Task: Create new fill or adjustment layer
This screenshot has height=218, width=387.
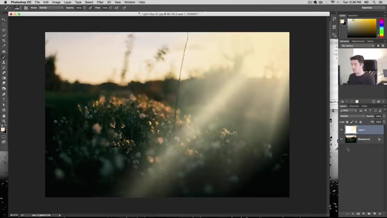Action: (x=363, y=214)
